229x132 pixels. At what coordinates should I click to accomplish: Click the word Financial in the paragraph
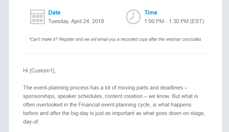tap(89, 105)
